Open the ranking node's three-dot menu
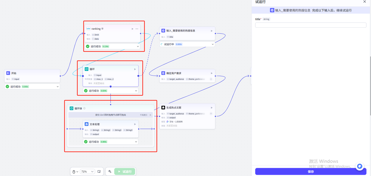This screenshot has height=176, width=371. pos(137,29)
